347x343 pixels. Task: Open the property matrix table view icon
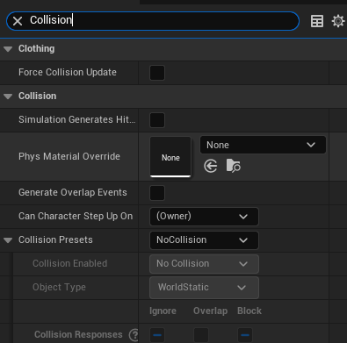coord(317,21)
